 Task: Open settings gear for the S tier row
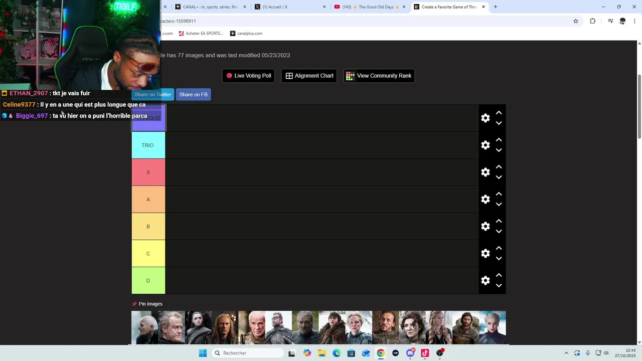point(485,172)
